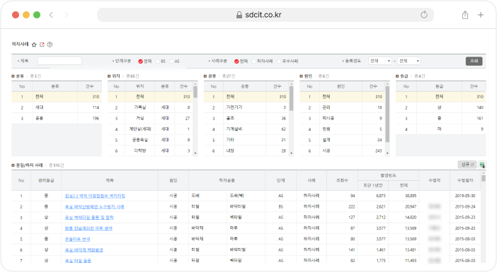Click the 신규 new button

coord(467,165)
